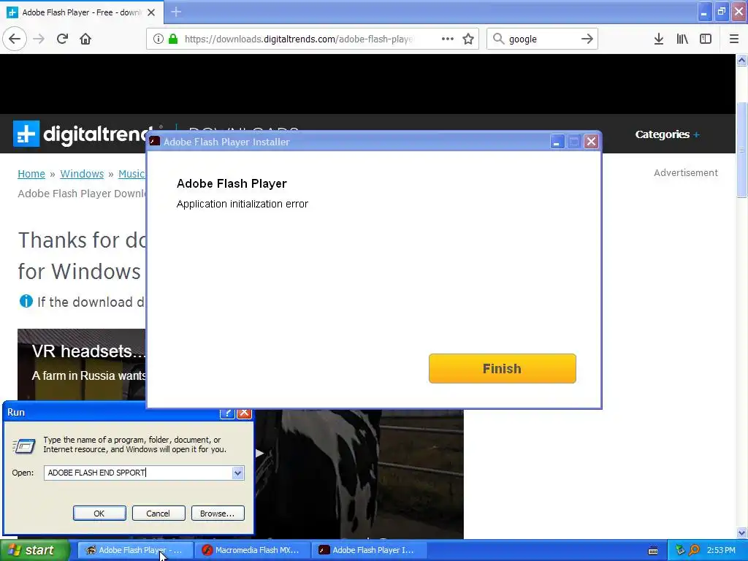Open the Firefox library icon
Screen dimensions: 748x561
point(682,39)
